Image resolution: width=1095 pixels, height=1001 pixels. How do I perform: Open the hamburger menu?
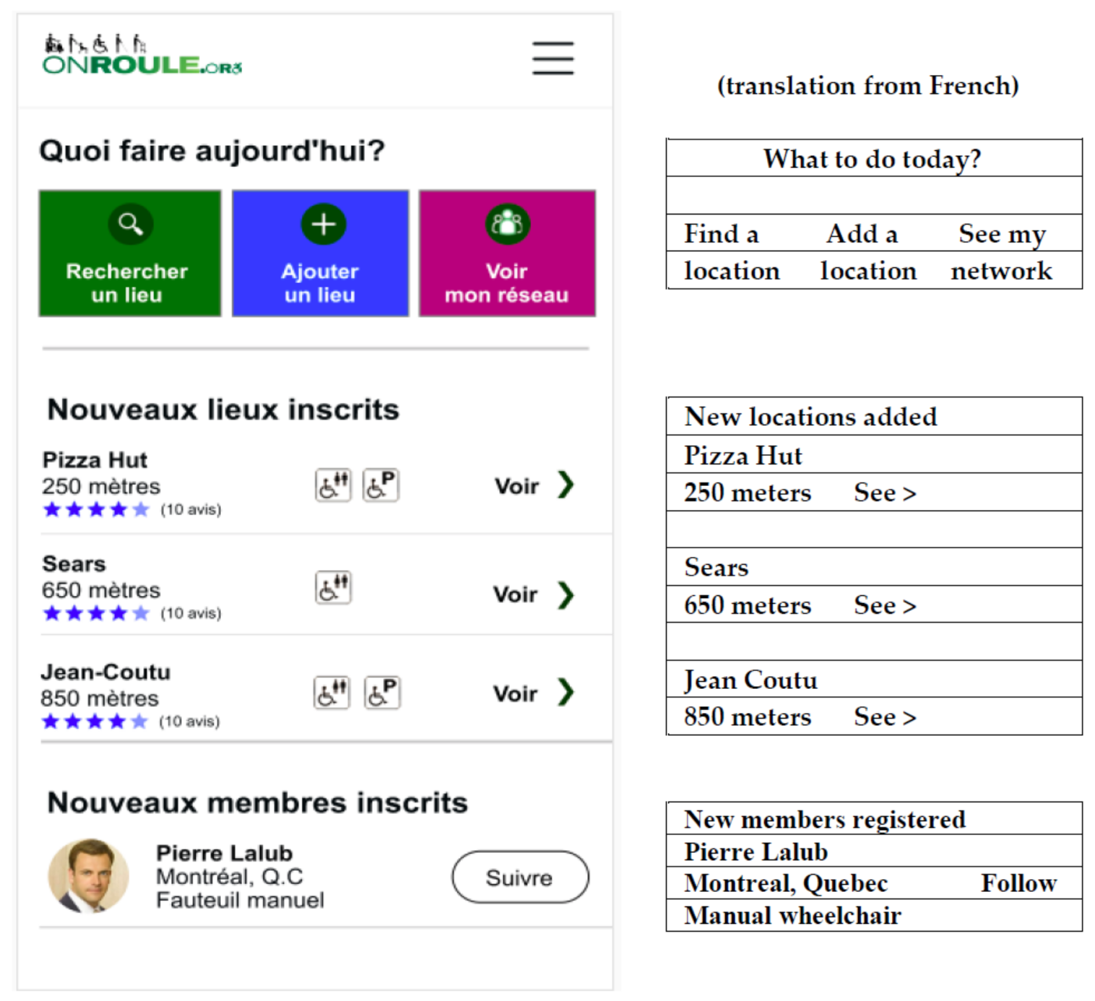(553, 58)
